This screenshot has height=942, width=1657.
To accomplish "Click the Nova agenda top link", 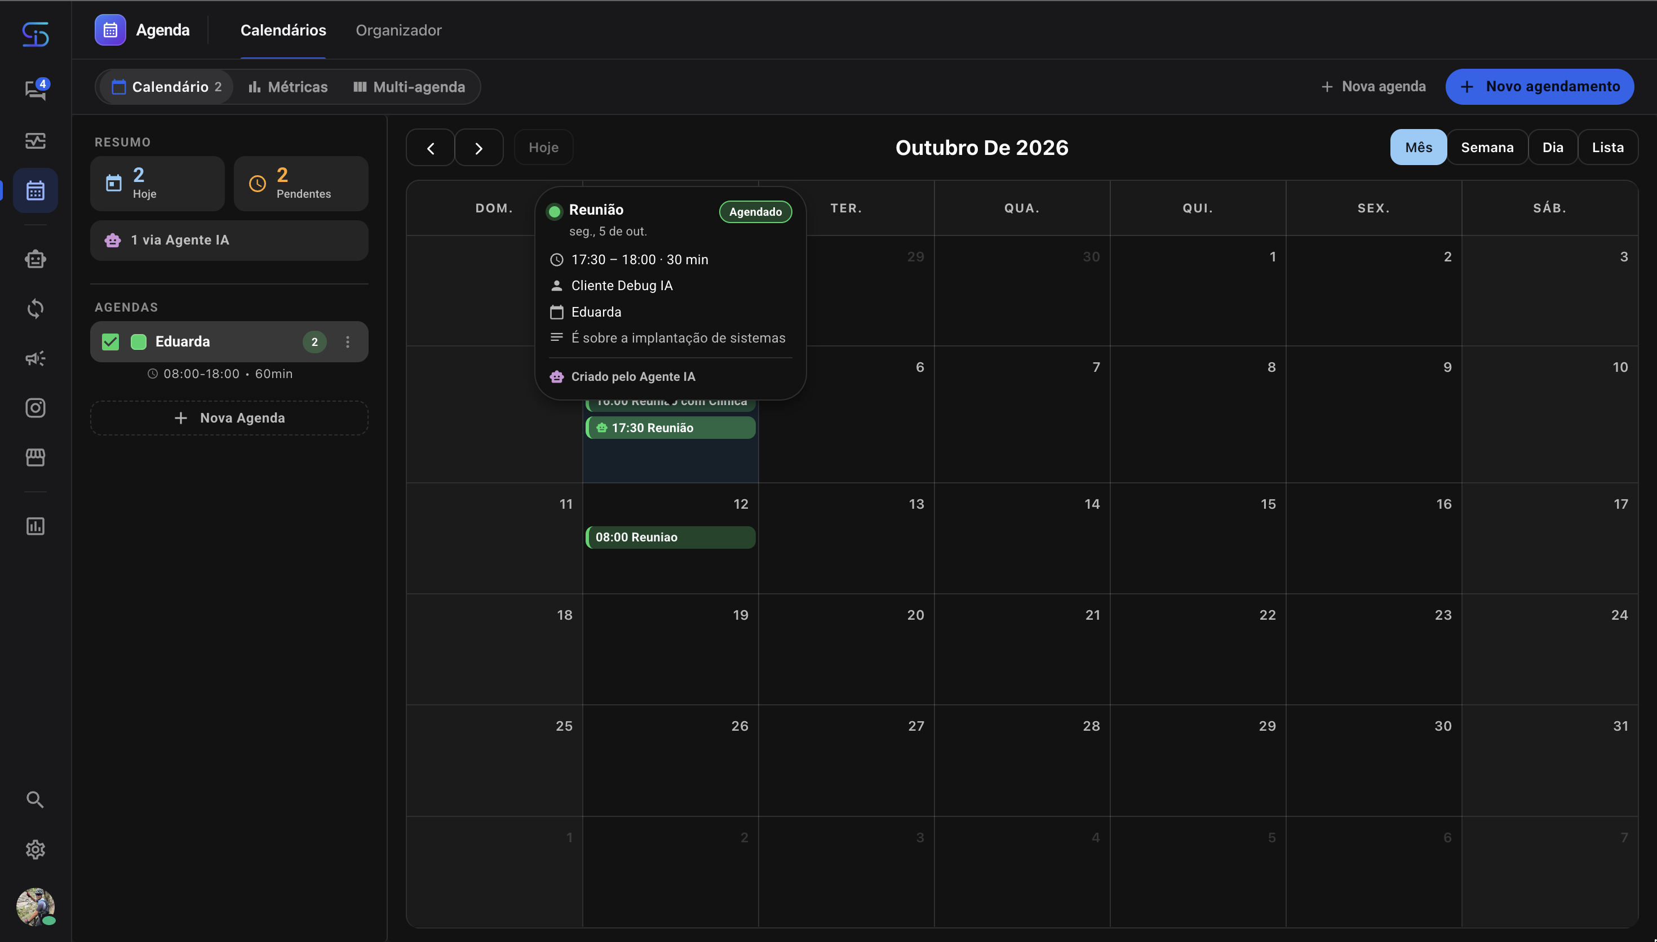I will [x=1373, y=87].
